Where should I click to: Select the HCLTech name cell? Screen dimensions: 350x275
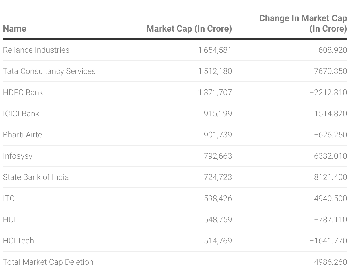point(18,241)
